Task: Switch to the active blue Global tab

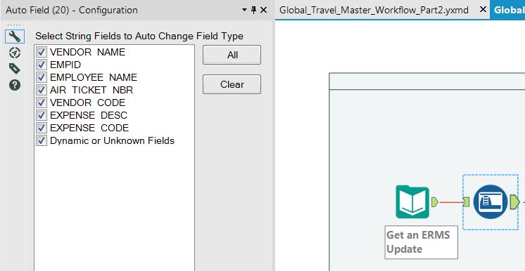Action: pos(507,10)
